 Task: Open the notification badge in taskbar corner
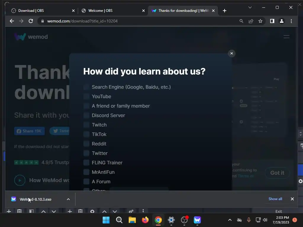point(294,220)
